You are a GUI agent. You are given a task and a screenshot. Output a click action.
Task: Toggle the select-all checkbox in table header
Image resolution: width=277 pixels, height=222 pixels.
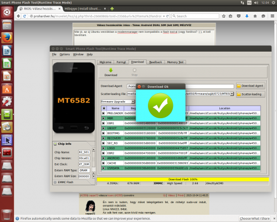[104, 108]
